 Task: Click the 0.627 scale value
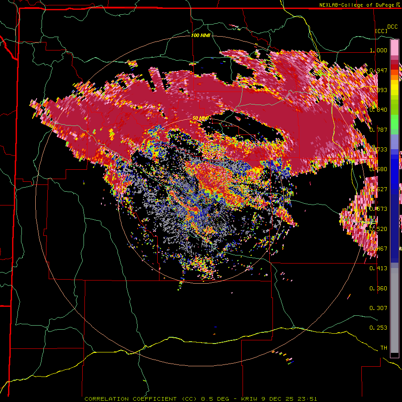[378, 189]
